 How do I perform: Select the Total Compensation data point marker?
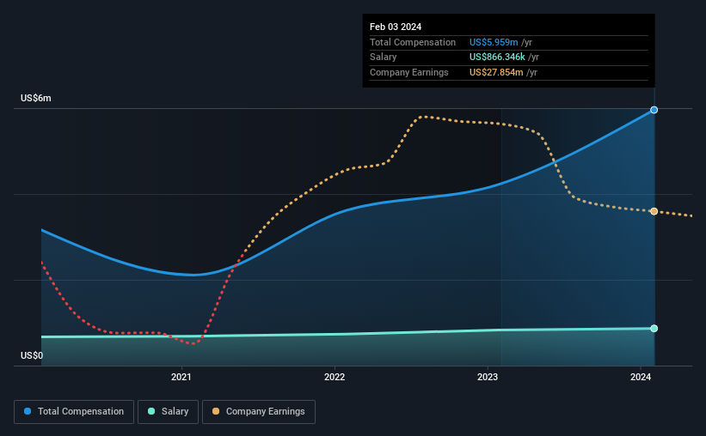654,110
